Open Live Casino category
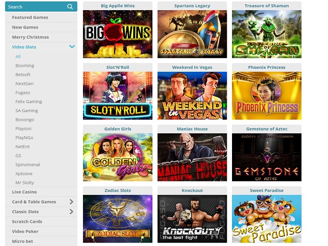The height and width of the screenshot is (246, 328). coord(24,192)
